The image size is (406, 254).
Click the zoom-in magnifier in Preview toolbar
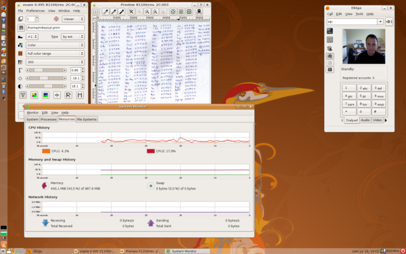[147, 12]
